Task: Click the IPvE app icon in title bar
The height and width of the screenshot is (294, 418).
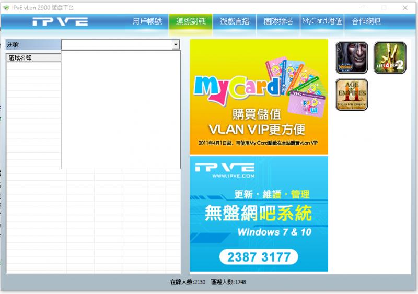Action: coord(6,8)
